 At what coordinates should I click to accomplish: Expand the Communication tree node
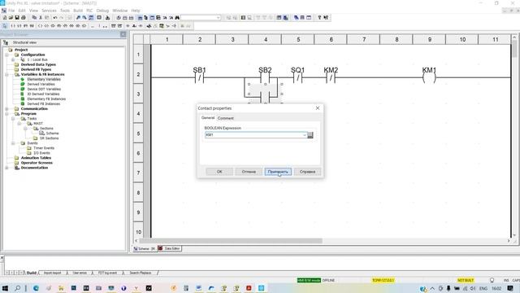pyautogui.click(x=7, y=108)
